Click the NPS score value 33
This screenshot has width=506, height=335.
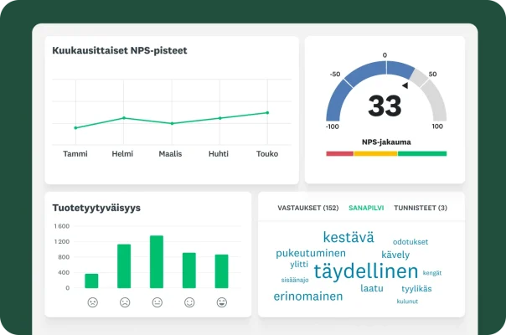coord(385,106)
